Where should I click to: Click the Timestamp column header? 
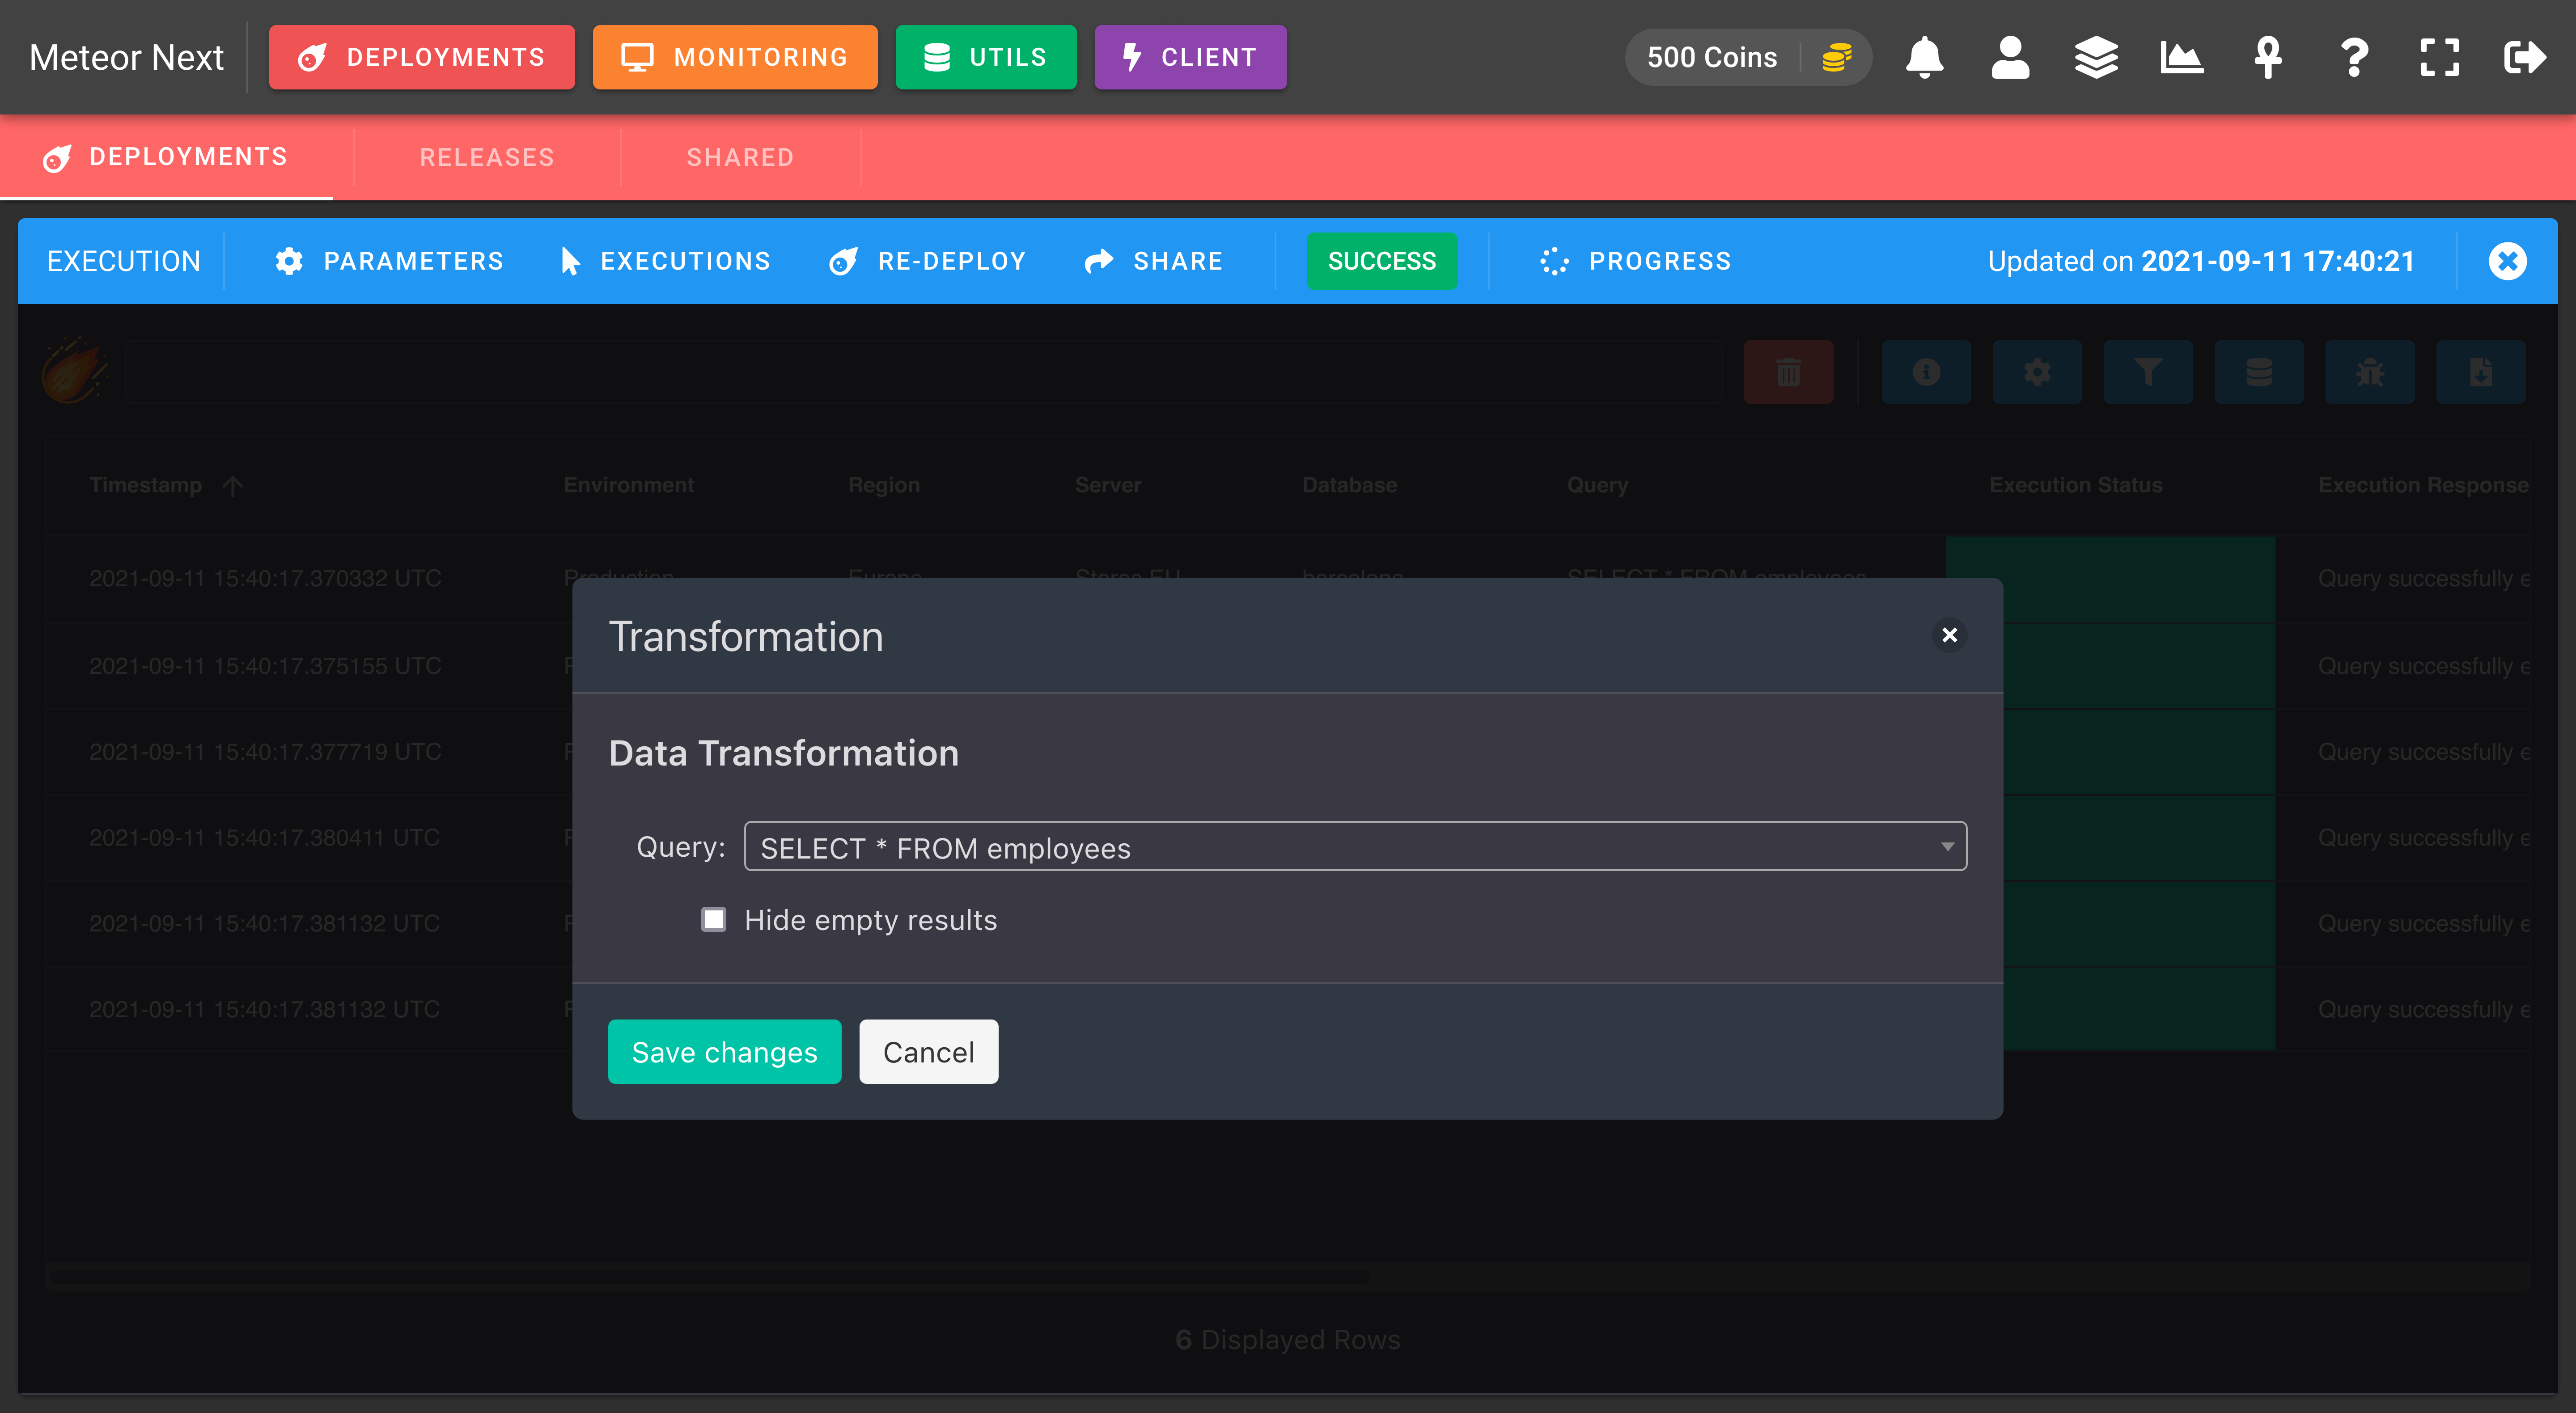146,485
